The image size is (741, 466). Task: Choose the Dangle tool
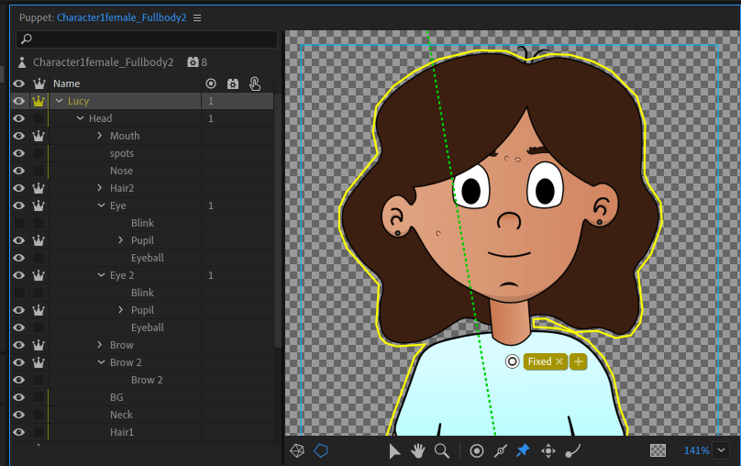pyautogui.click(x=572, y=451)
